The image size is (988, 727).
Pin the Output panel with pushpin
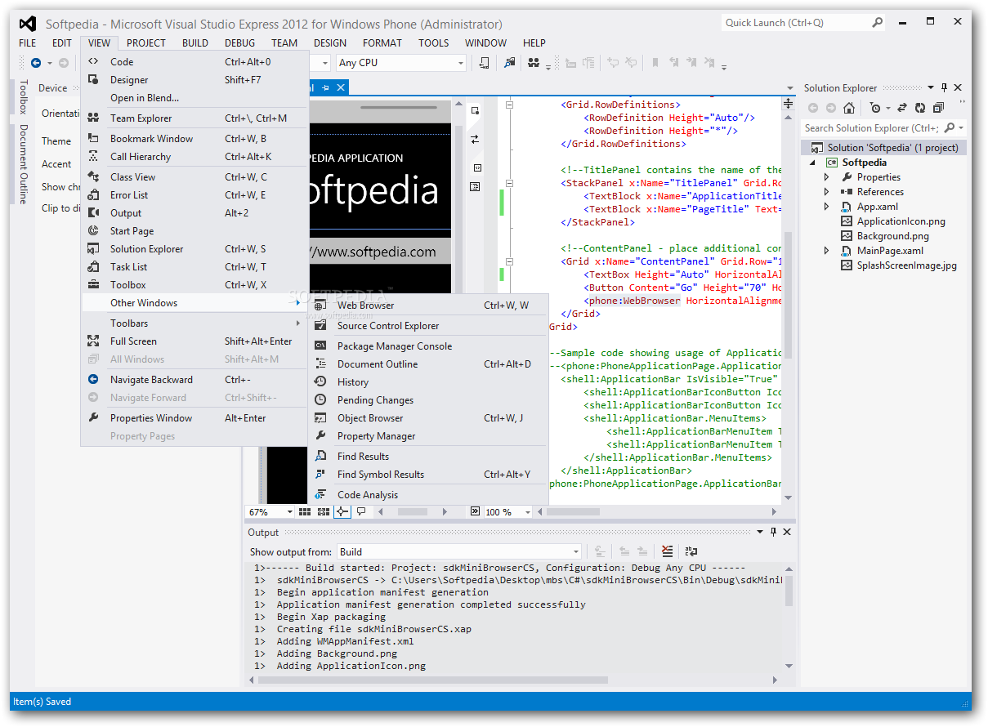pyautogui.click(x=773, y=532)
